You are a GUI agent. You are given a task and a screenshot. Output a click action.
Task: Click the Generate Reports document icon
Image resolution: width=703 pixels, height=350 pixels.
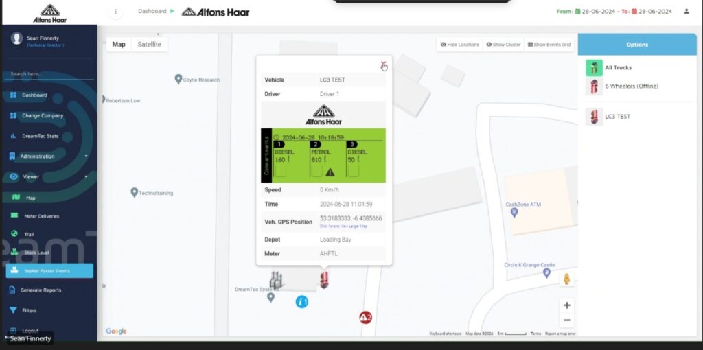pos(12,290)
